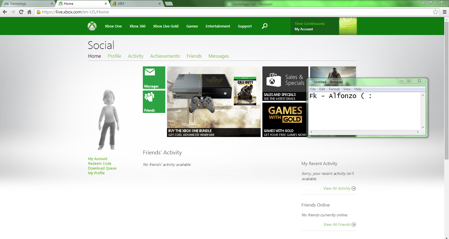The image size is (449, 239).
Task: Open the Download Queue link
Action: click(102, 168)
